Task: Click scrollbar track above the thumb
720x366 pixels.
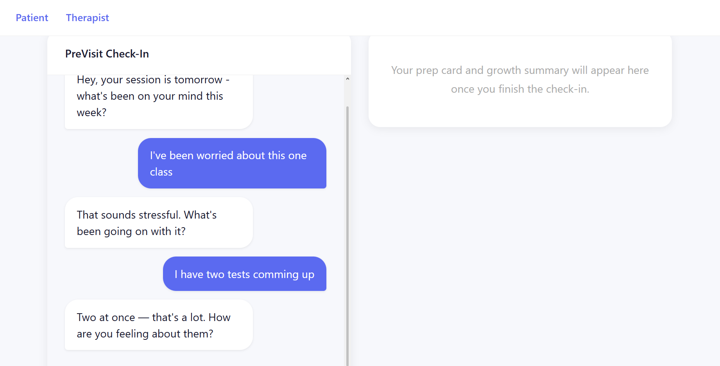Action: tap(347, 94)
